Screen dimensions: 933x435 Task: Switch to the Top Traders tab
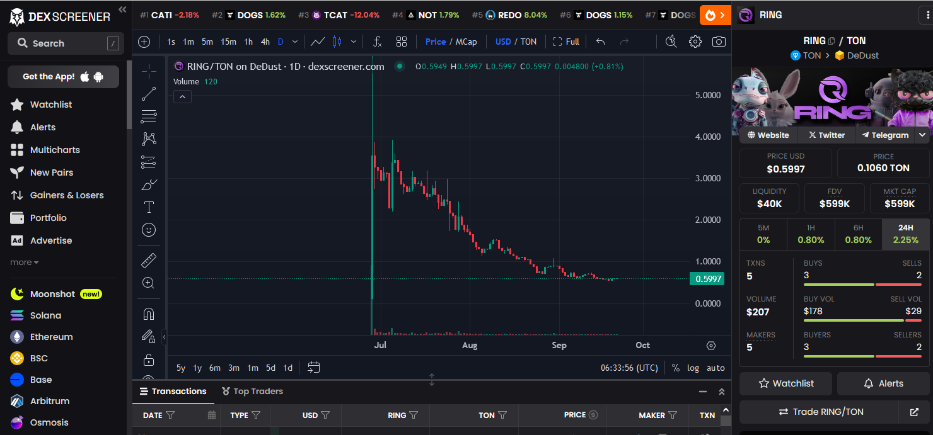click(252, 391)
